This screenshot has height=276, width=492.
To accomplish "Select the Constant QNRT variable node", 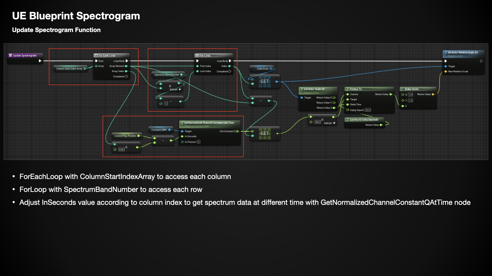I will [160, 130].
